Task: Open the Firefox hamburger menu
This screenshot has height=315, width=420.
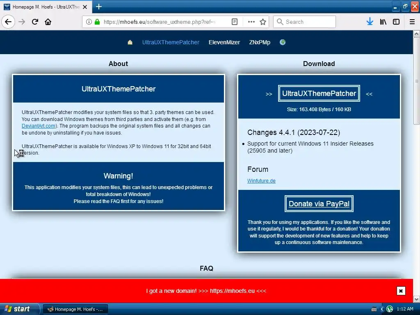Action: [412, 22]
